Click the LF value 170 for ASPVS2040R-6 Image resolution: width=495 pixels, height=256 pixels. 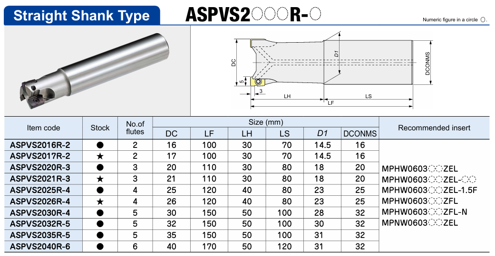(x=209, y=247)
